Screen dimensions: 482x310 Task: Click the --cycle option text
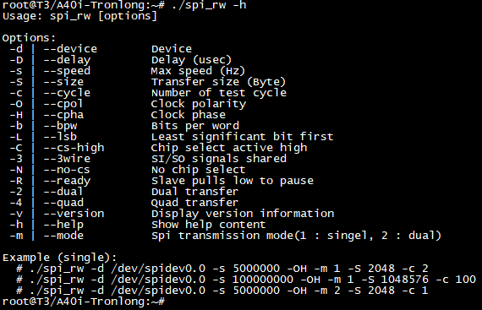click(x=67, y=93)
